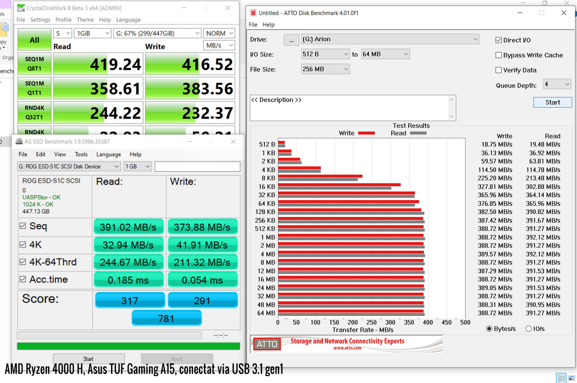Click the green All benchmark button
The height and width of the screenshot is (383, 577).
pyautogui.click(x=34, y=40)
